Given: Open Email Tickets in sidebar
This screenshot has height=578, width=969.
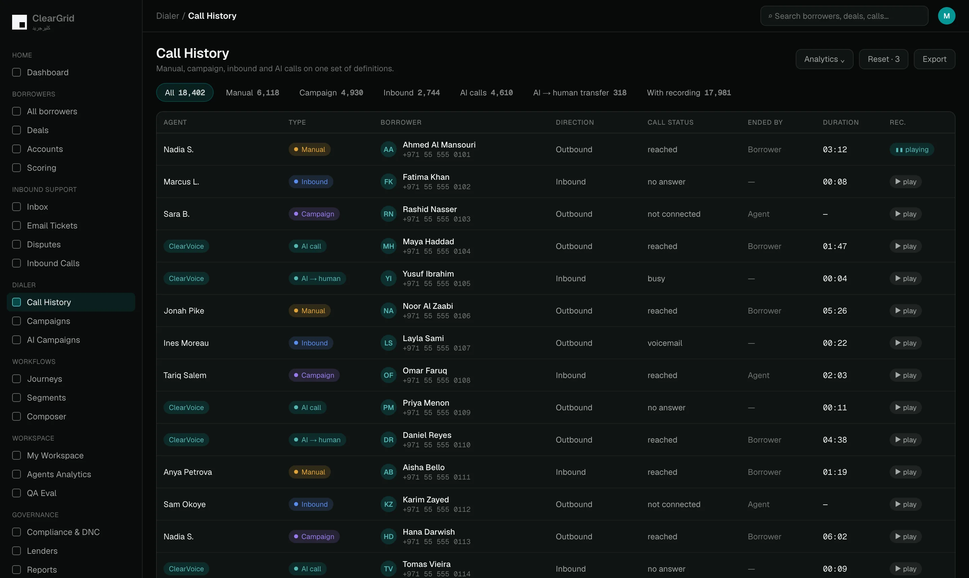Looking at the screenshot, I should pos(71,225).
